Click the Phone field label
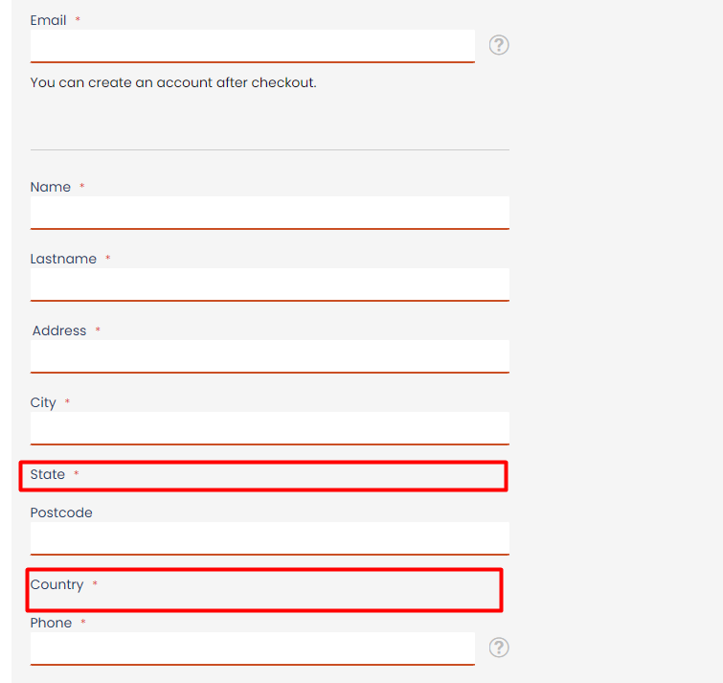This screenshot has height=683, width=723. point(51,623)
